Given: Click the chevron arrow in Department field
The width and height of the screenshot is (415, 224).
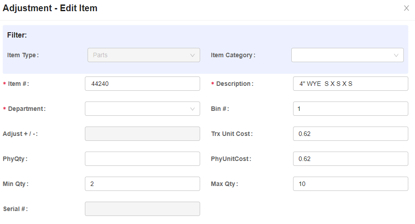Looking at the screenshot, I should [193, 109].
